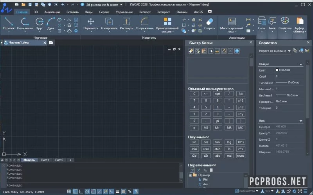Click the settings gear in status bar
313x195 pixels.
tap(294, 191)
